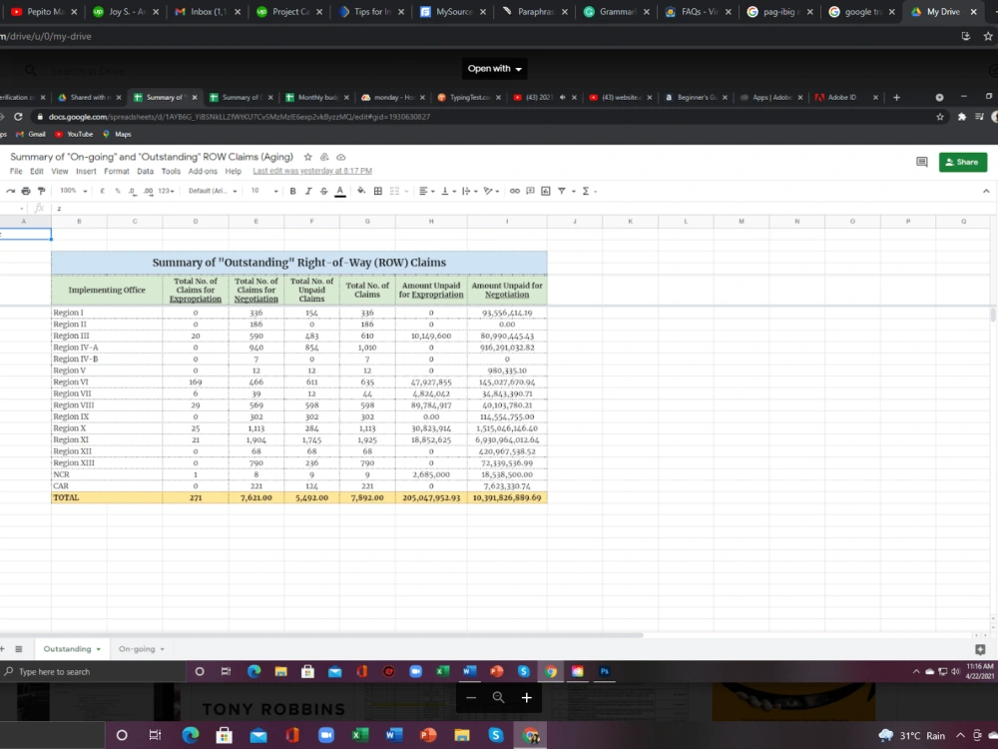Click the insert link icon

point(514,191)
